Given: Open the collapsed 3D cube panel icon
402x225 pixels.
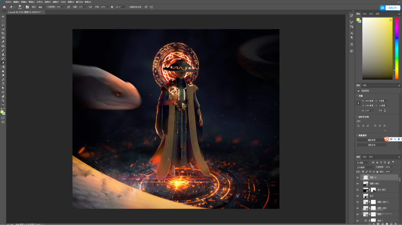Looking at the screenshot, I should (x=351, y=51).
